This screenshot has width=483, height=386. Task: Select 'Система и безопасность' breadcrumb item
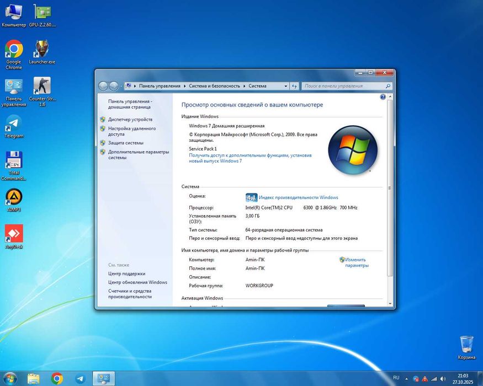(214, 86)
